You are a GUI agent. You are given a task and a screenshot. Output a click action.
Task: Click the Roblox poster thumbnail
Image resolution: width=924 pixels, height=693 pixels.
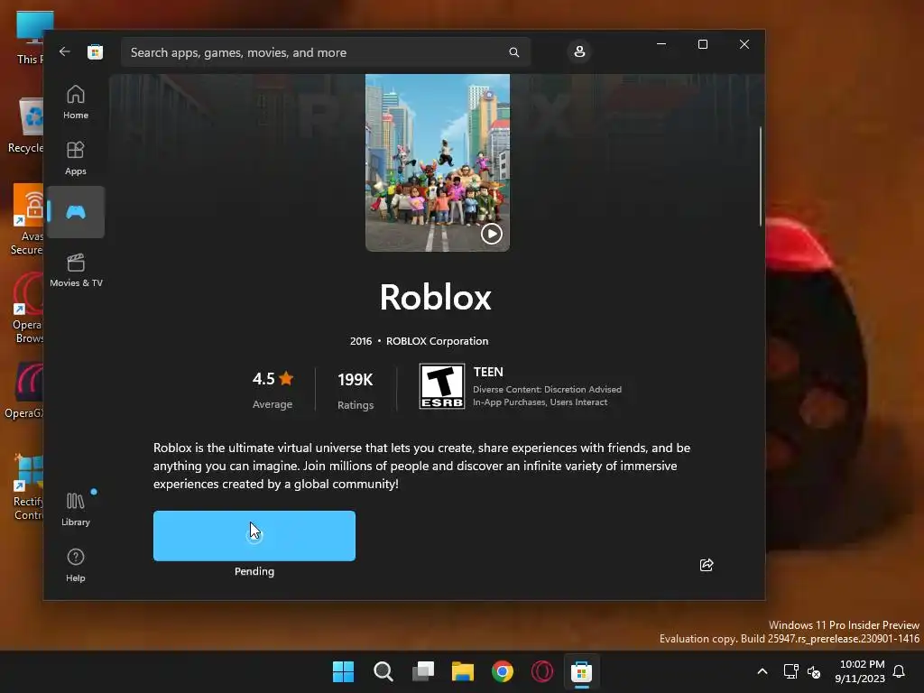pos(438,162)
